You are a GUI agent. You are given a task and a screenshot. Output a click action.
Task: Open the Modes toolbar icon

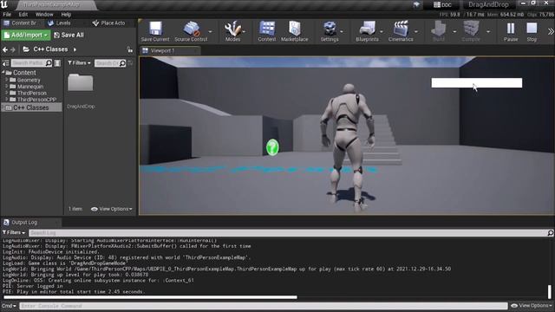[232, 31]
